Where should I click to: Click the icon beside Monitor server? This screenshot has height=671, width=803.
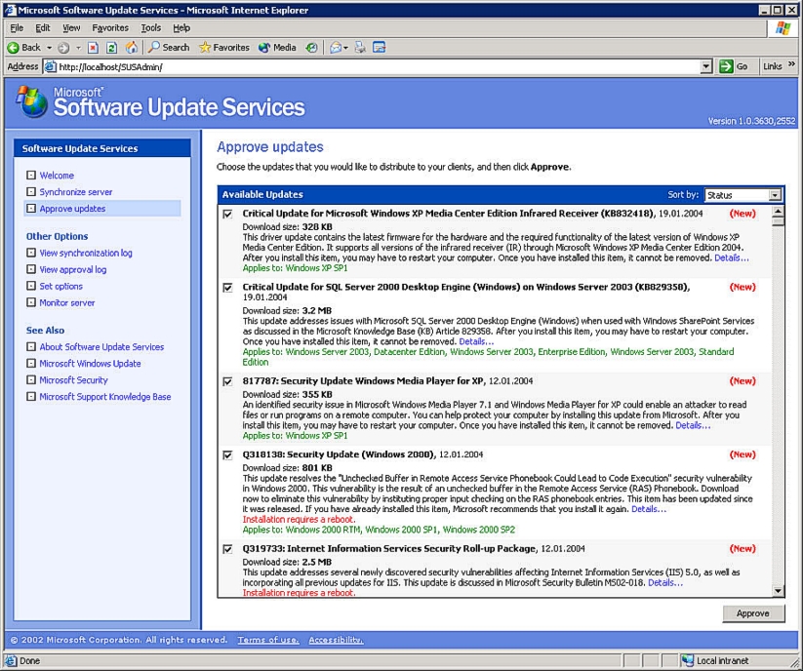[31, 302]
